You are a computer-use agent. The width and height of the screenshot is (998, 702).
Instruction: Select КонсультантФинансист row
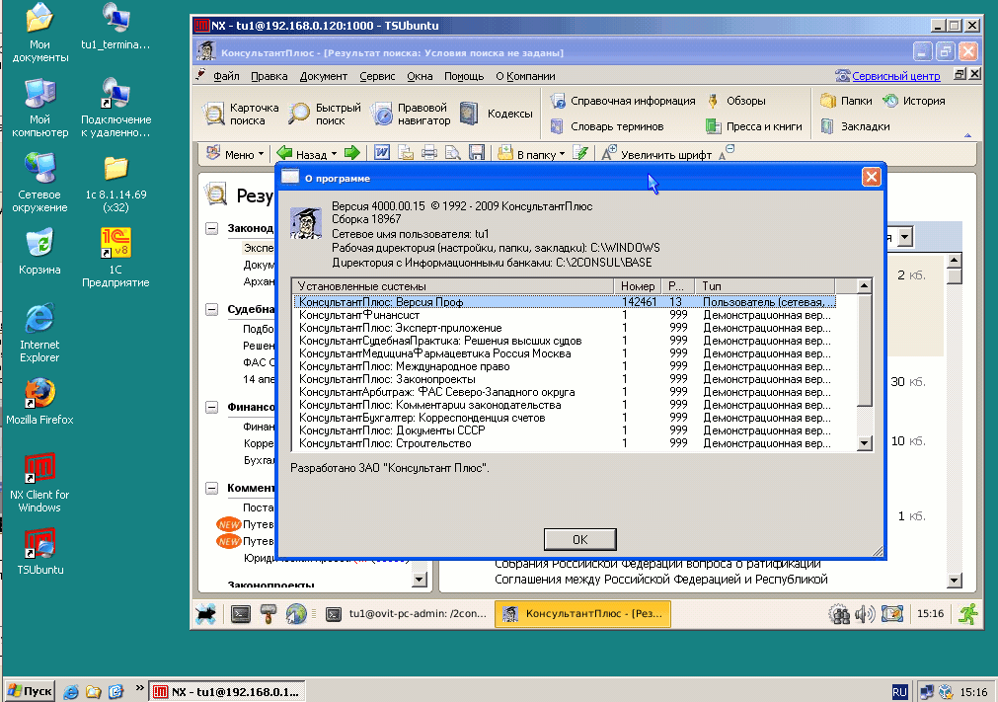tap(565, 315)
